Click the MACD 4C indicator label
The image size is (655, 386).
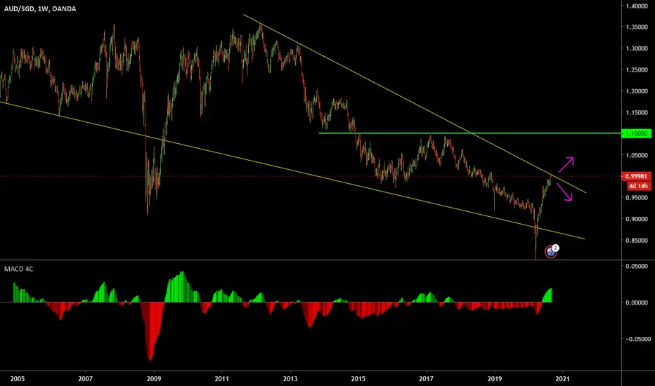(x=19, y=269)
